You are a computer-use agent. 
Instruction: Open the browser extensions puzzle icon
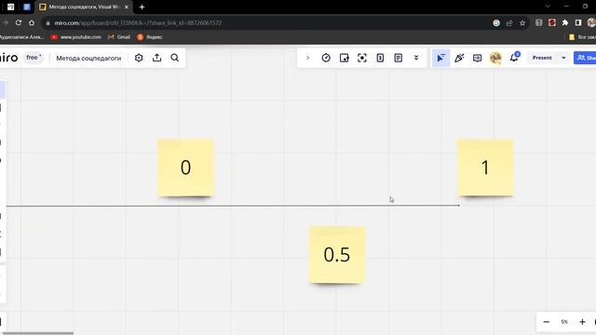click(565, 22)
